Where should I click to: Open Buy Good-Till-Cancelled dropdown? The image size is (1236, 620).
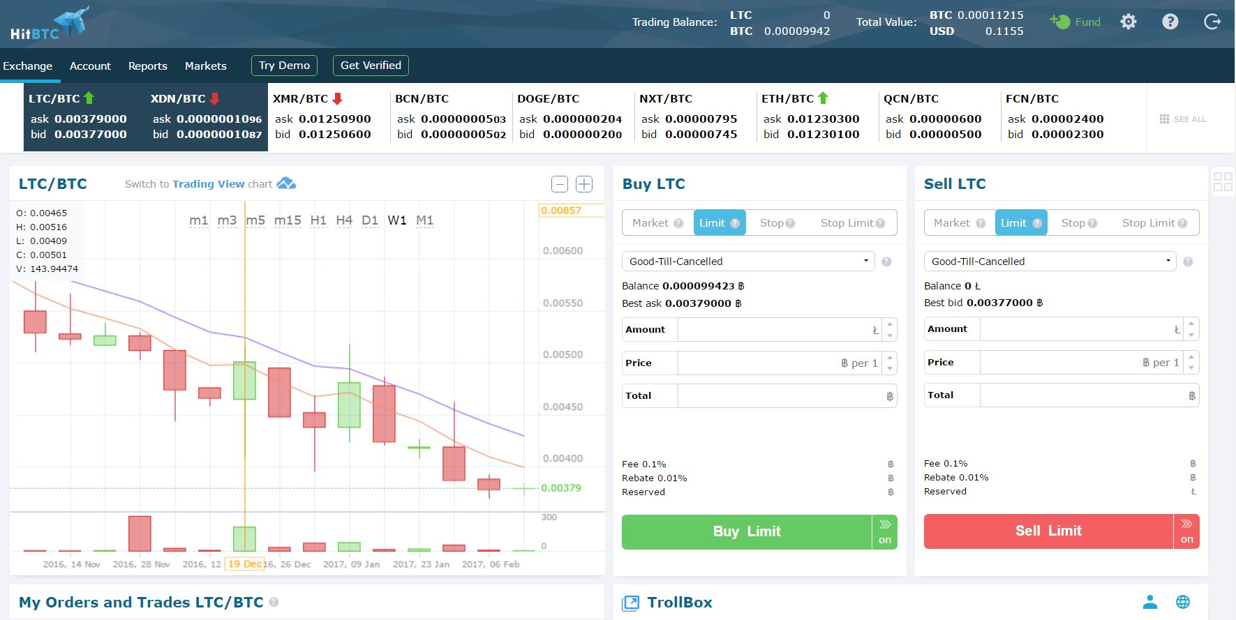click(748, 262)
